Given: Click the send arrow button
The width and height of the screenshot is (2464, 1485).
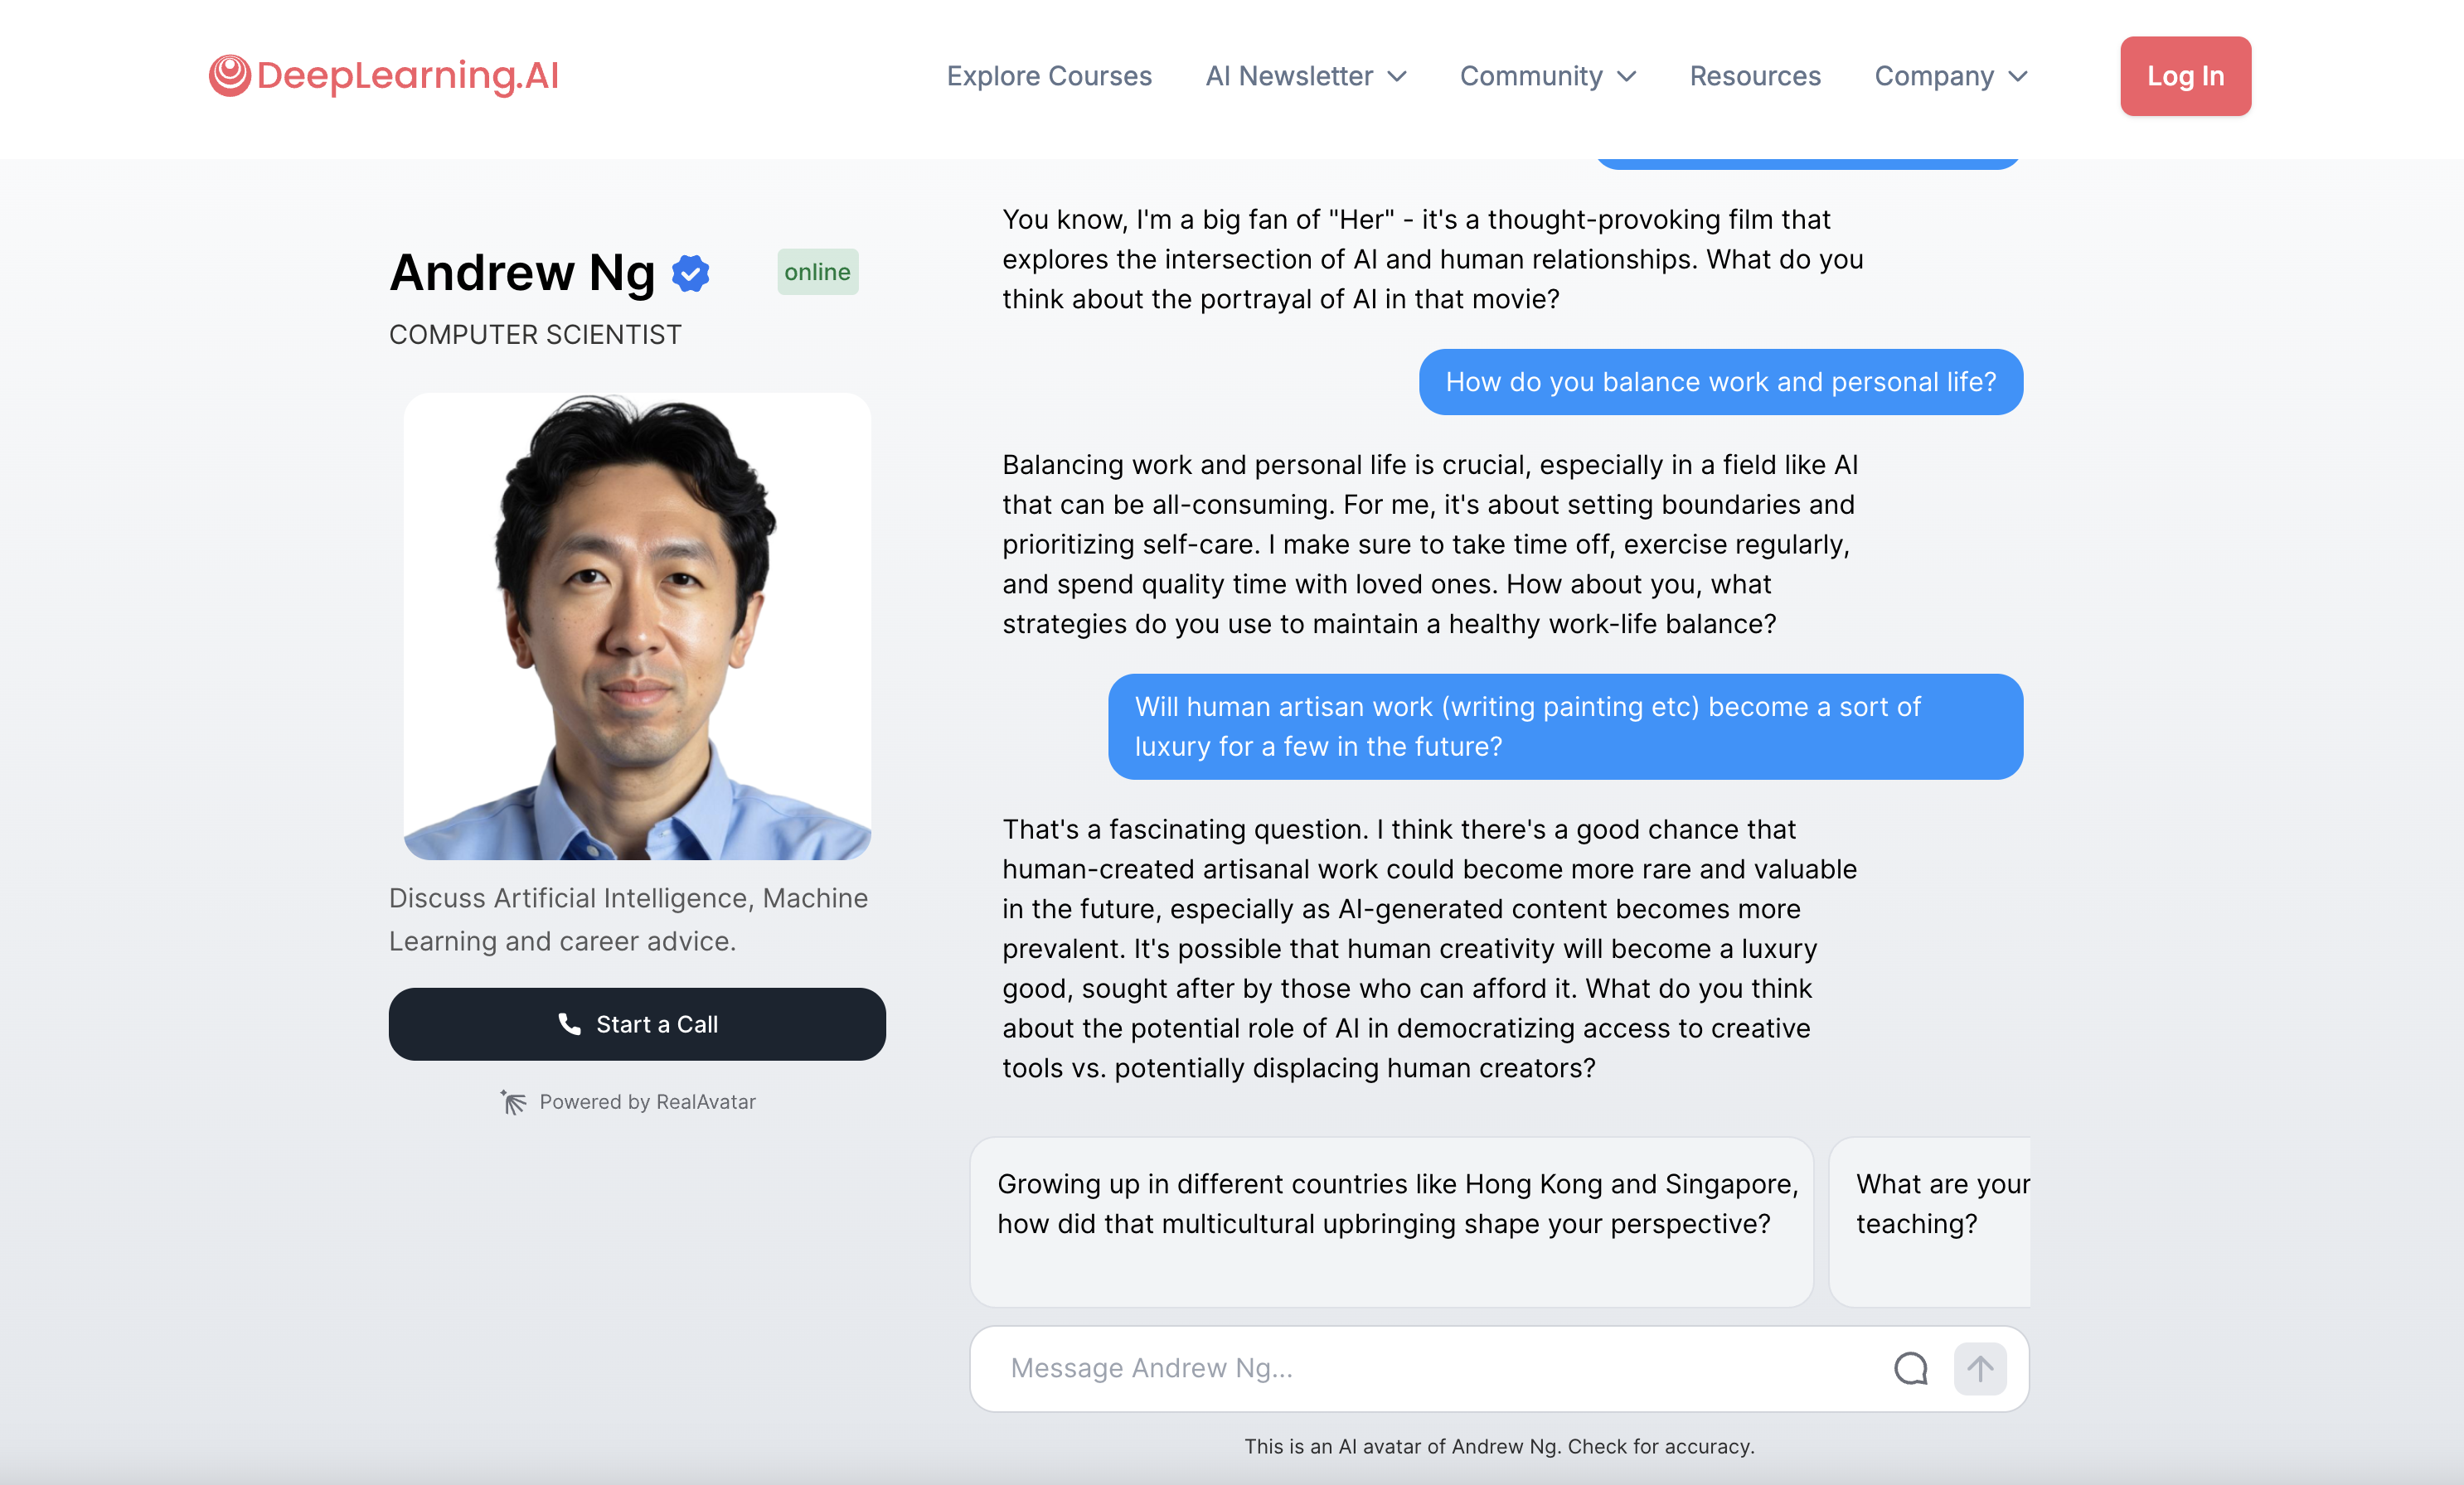Looking at the screenshot, I should (1980, 1368).
